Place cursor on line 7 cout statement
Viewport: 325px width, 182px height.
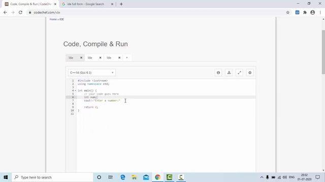pyautogui.click(x=102, y=101)
